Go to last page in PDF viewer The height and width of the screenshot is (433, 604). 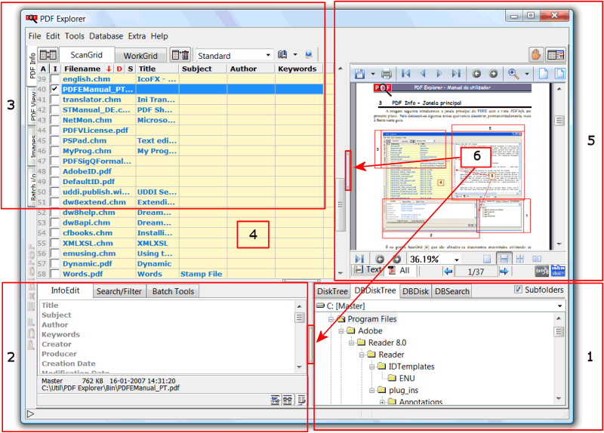click(x=456, y=73)
